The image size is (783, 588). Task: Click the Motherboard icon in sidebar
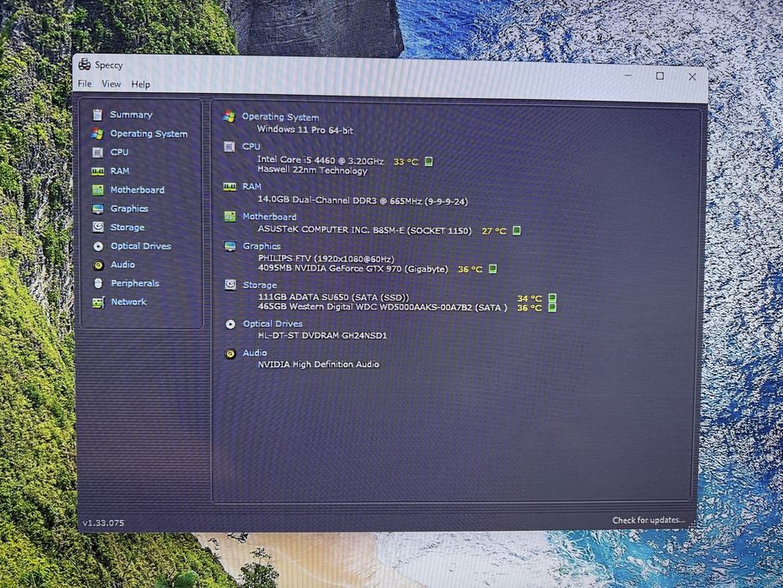pyautogui.click(x=98, y=190)
